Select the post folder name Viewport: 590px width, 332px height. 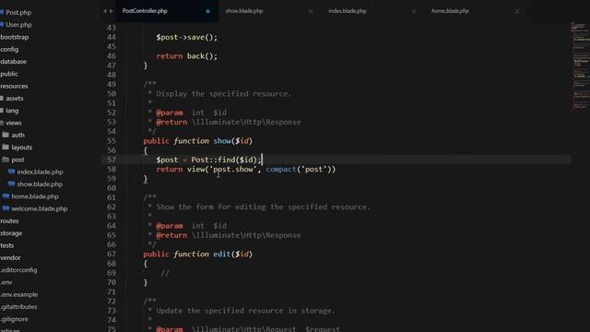(18, 160)
